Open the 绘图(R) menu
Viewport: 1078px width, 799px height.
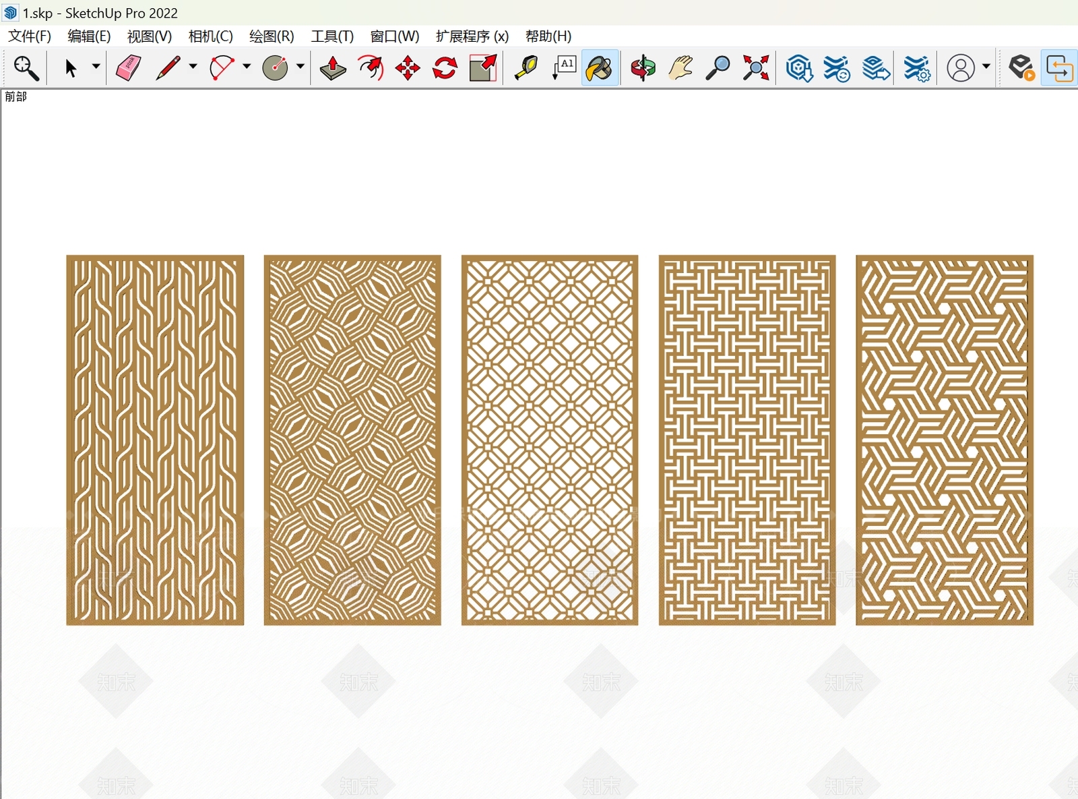point(272,36)
